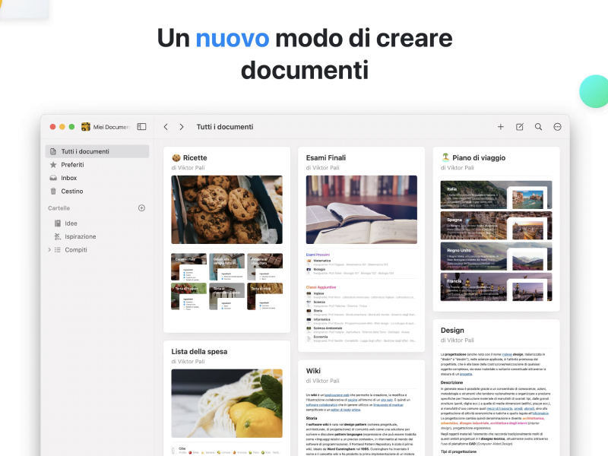This screenshot has height=456, width=608.
Task: Go back with the left chevron
Action: (166, 127)
